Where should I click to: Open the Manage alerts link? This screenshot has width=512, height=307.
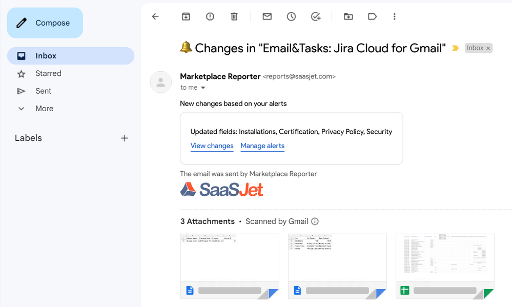pos(262,146)
